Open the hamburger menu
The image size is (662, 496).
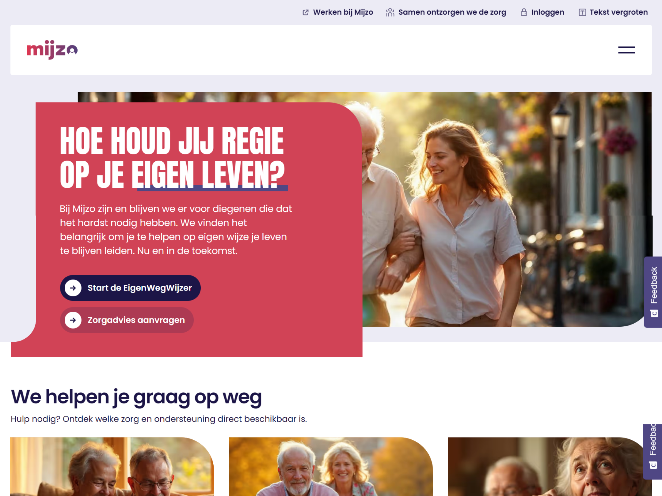[x=626, y=50]
